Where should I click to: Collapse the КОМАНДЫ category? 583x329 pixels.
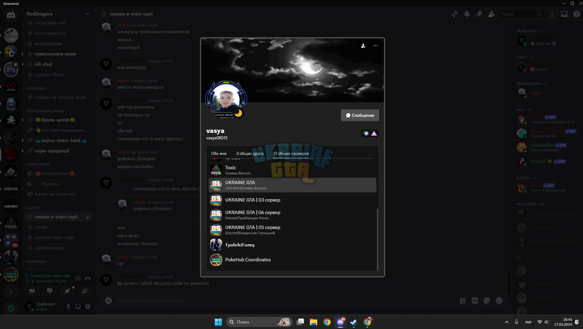click(36, 262)
